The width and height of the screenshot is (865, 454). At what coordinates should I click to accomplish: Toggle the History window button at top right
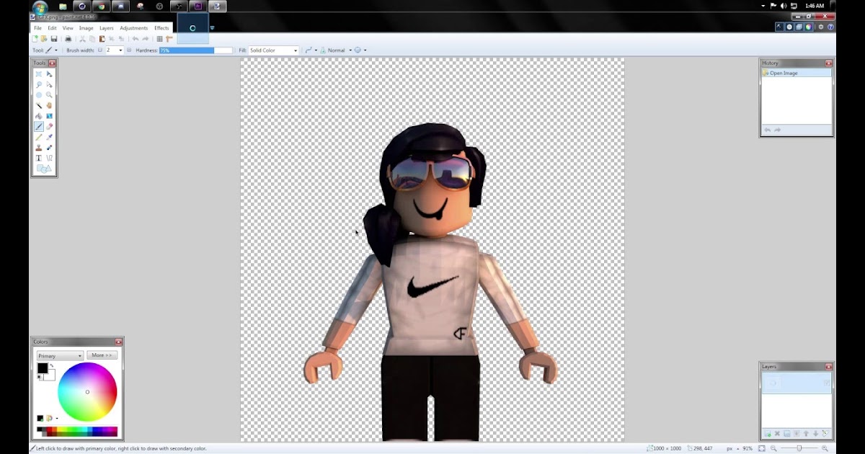[x=789, y=27]
